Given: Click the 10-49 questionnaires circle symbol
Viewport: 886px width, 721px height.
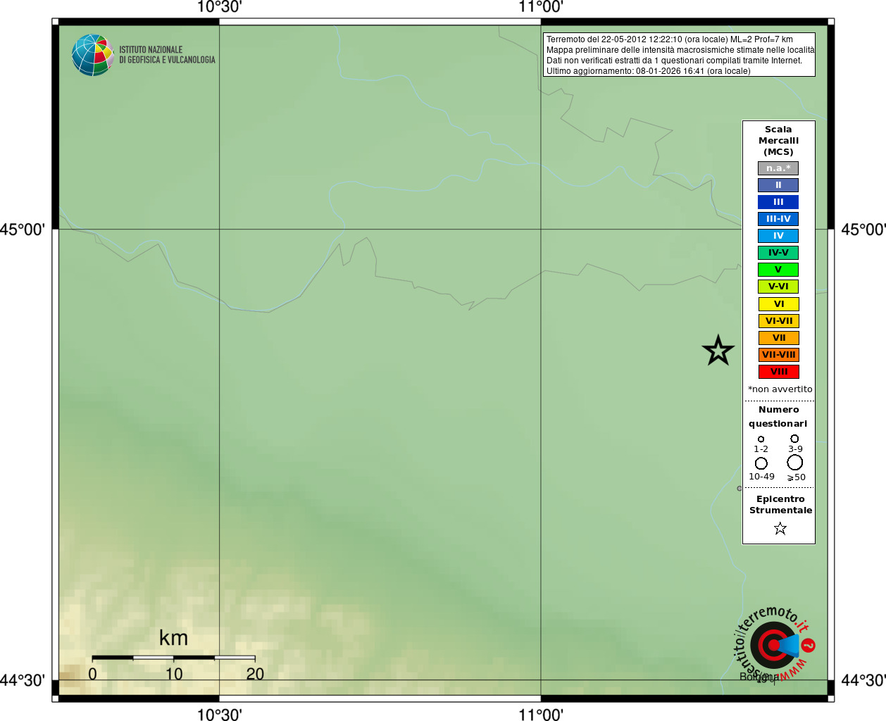Looking at the screenshot, I should click(x=761, y=463).
